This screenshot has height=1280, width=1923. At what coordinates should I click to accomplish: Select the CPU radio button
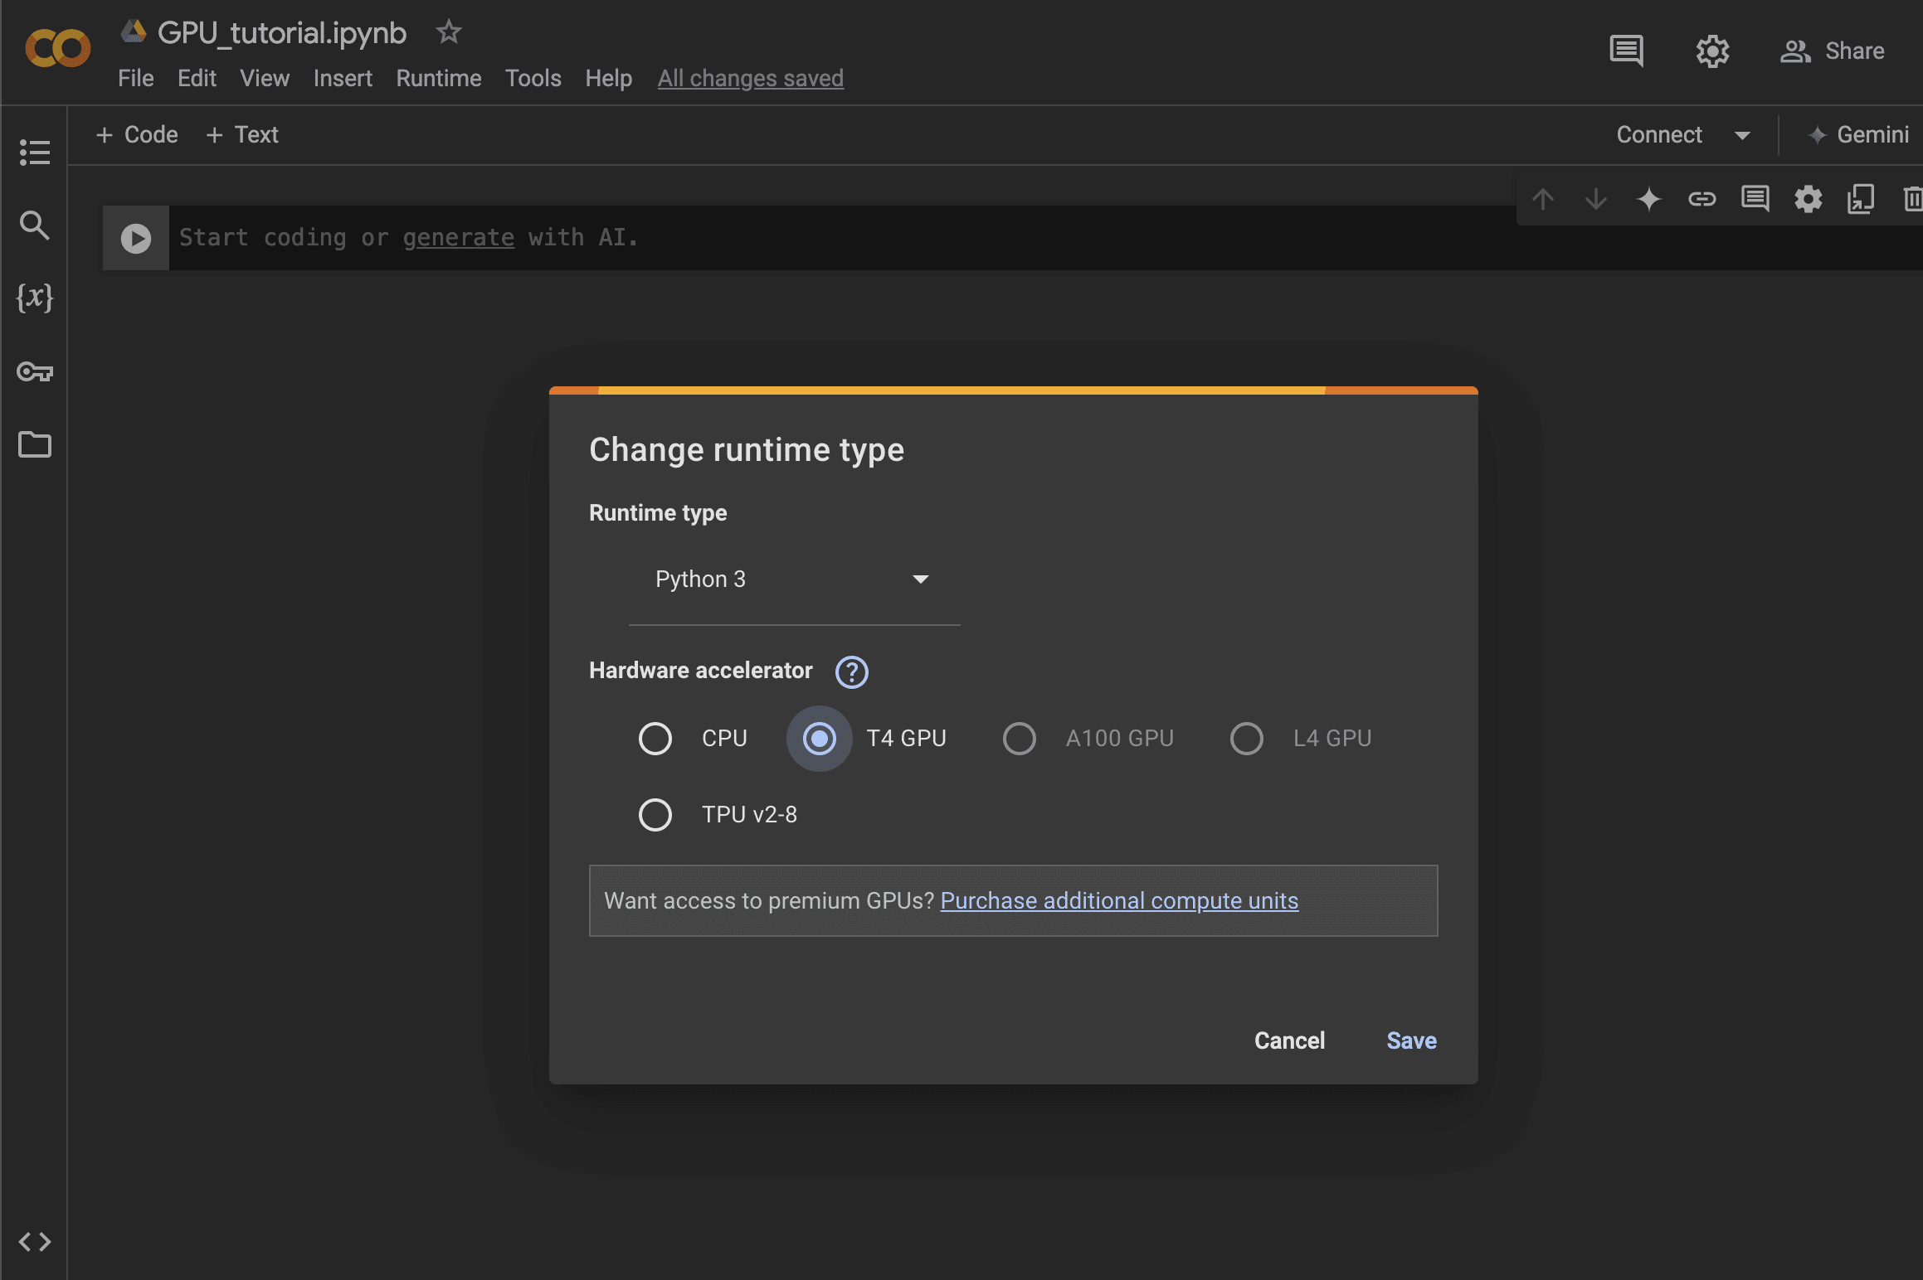pos(655,738)
